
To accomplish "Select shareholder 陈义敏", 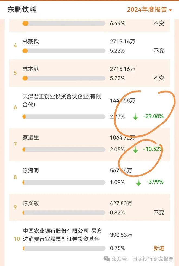I will 31,204.
